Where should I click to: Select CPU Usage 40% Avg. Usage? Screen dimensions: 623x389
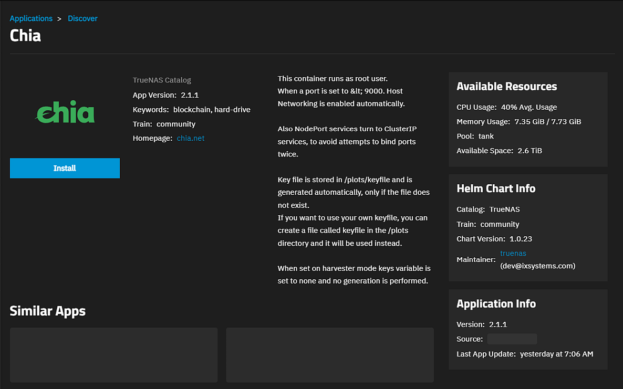[506, 107]
